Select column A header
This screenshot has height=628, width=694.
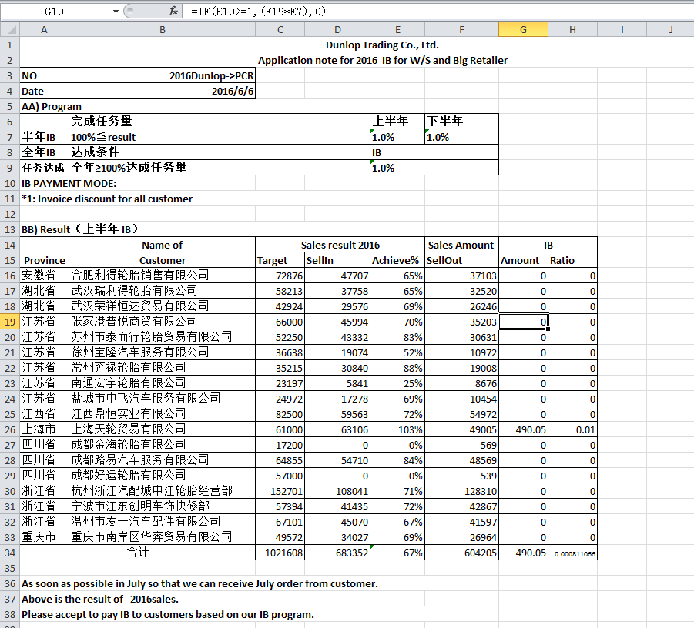pos(44,30)
